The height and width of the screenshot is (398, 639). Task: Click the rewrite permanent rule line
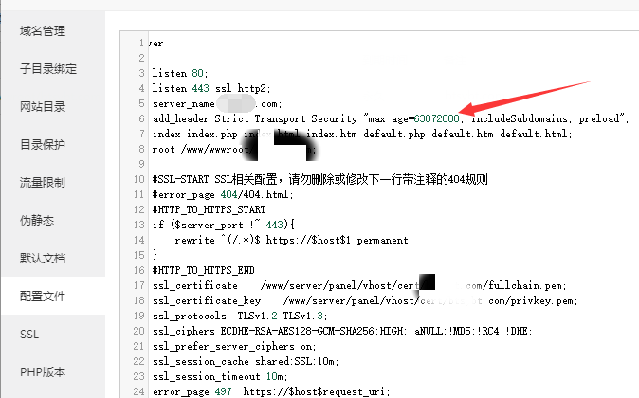[x=293, y=240]
